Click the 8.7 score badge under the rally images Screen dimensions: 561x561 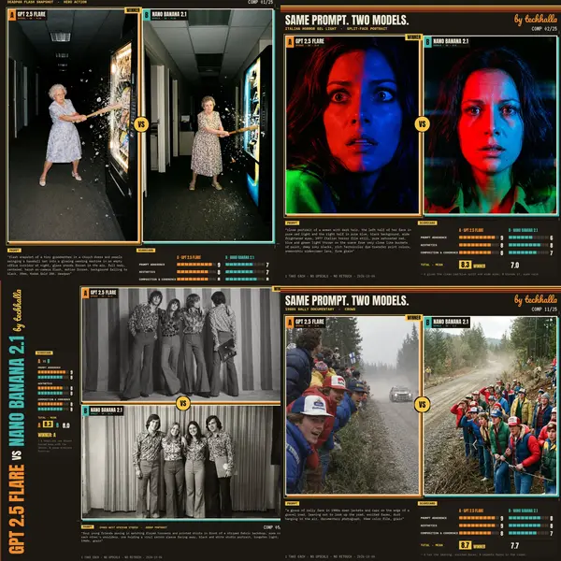click(x=465, y=545)
